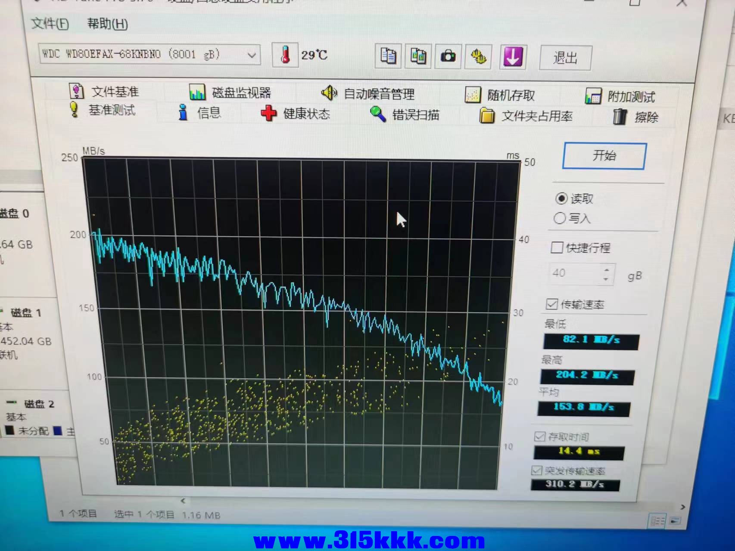The height and width of the screenshot is (551, 735).
Task: Open the 帮助 help menu
Action: click(x=107, y=24)
